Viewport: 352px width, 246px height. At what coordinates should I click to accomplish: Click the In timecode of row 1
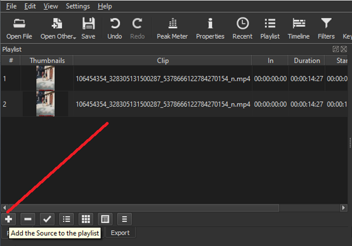(270, 79)
